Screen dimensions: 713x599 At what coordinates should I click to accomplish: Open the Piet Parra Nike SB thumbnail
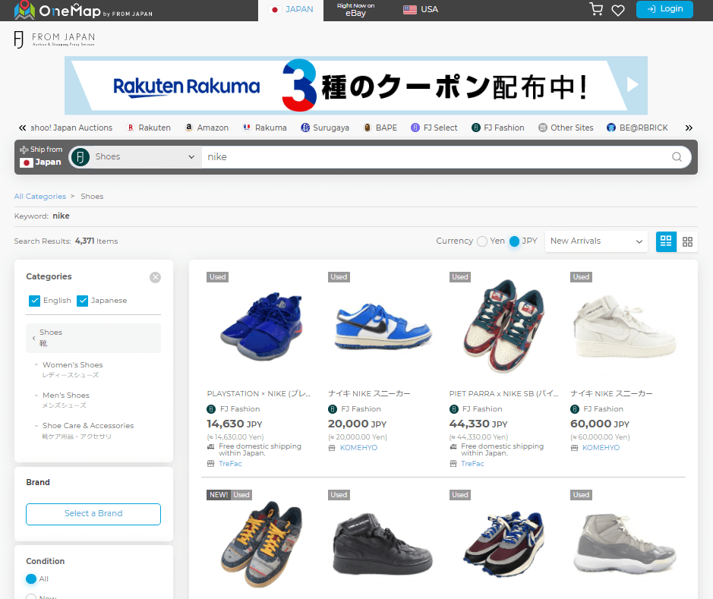[504, 325]
